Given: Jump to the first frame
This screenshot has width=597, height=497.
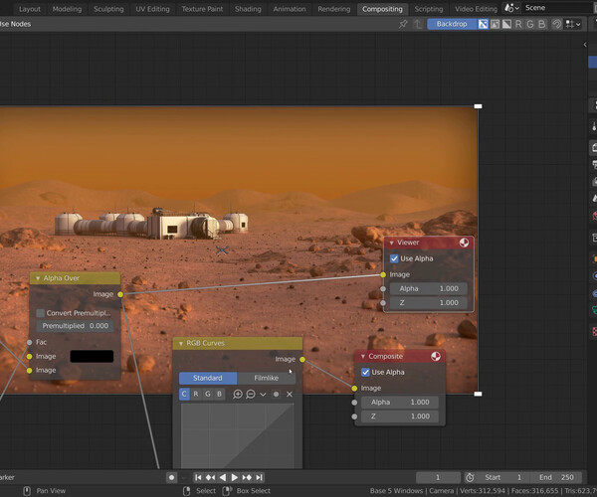Looking at the screenshot, I should tap(198, 477).
